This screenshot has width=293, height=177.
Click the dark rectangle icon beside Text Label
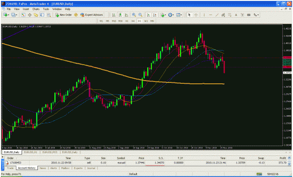(x=249, y=15)
